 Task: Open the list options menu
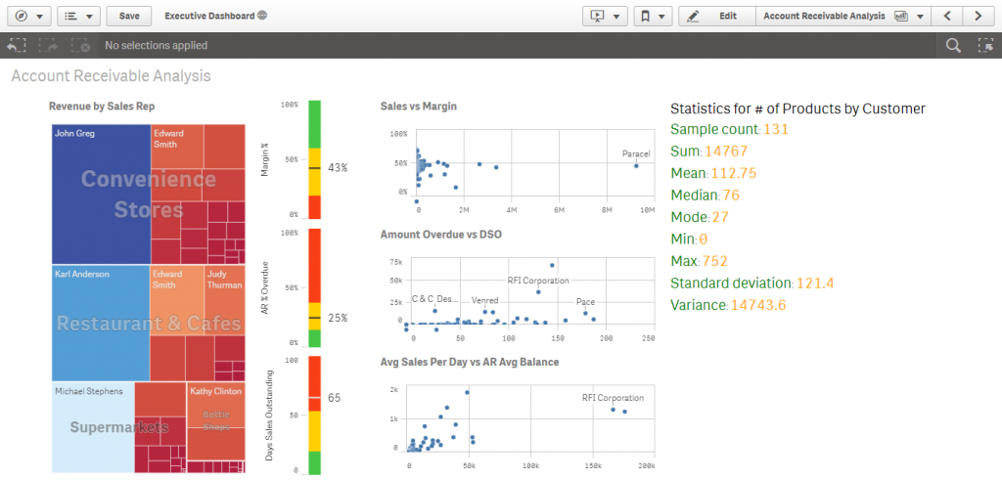pos(78,16)
